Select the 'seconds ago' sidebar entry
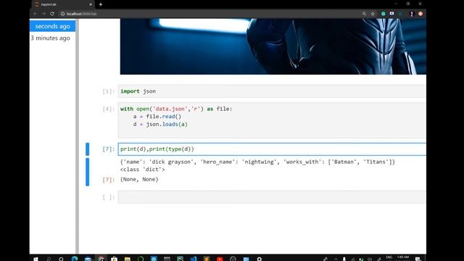Image resolution: width=464 pixels, height=261 pixels. coord(52,26)
